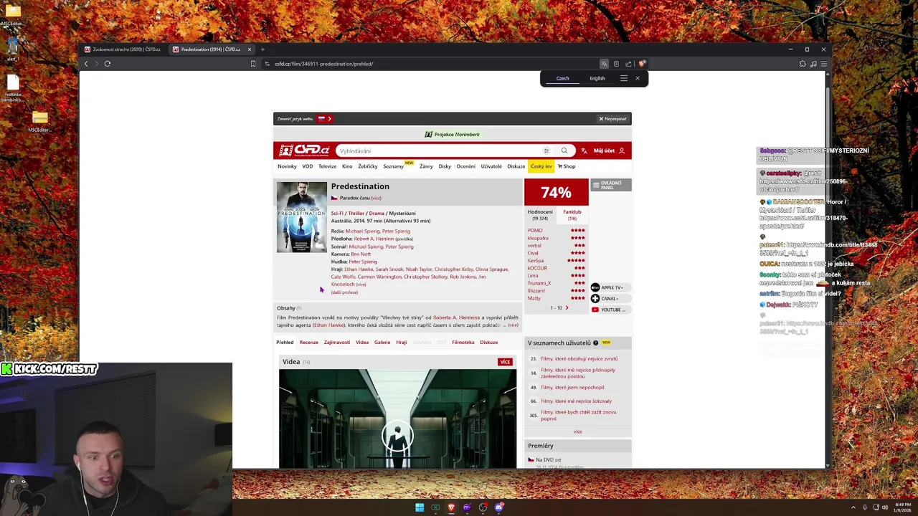Open browser main menu icon
Viewport: 918px width, 516px height.
[824, 64]
